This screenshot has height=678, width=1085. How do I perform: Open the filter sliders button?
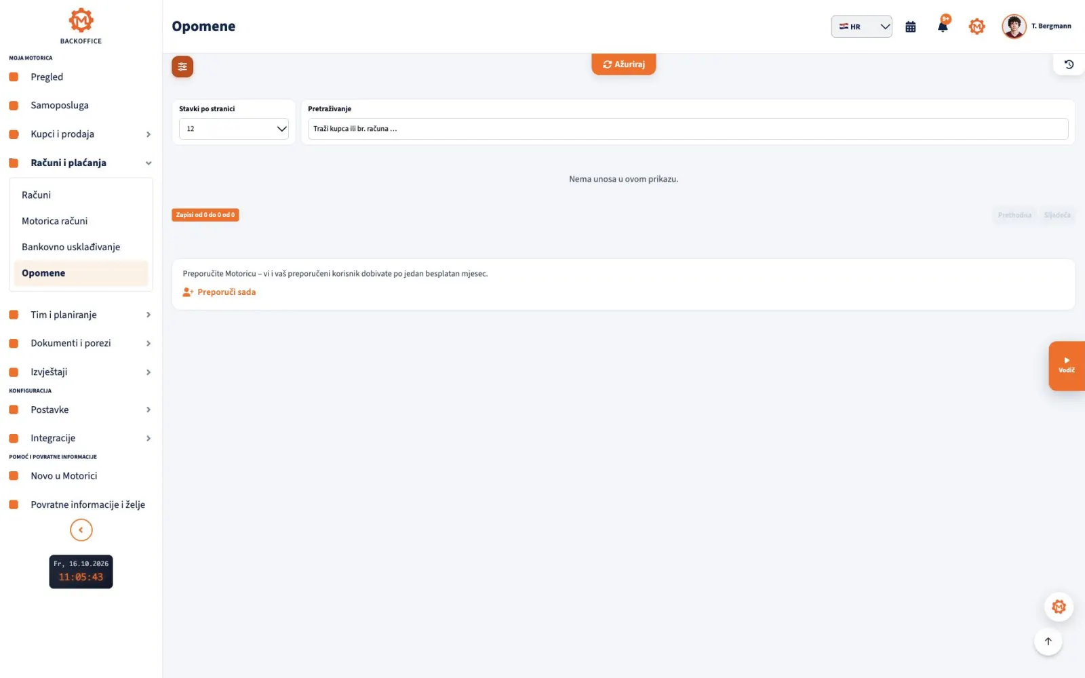click(x=182, y=66)
